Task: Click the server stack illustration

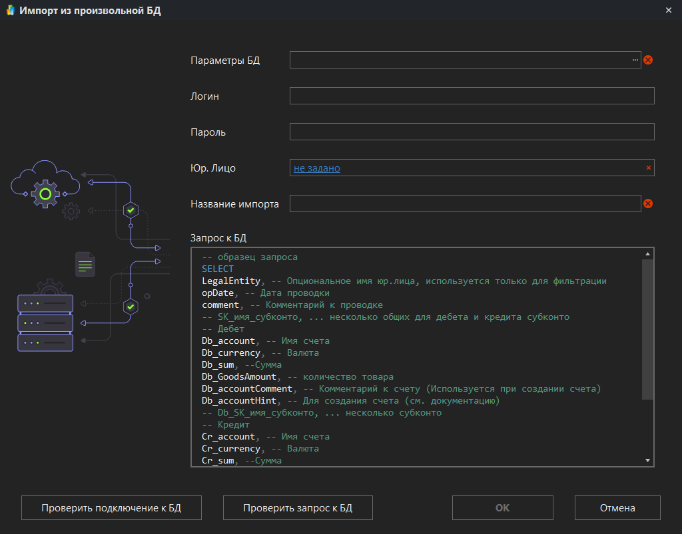Action: [45, 323]
